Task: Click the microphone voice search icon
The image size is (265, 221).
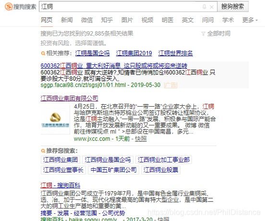Action: click(x=204, y=7)
